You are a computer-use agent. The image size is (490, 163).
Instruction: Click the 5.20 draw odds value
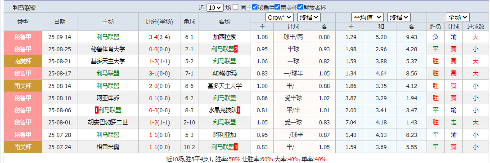(x=381, y=37)
